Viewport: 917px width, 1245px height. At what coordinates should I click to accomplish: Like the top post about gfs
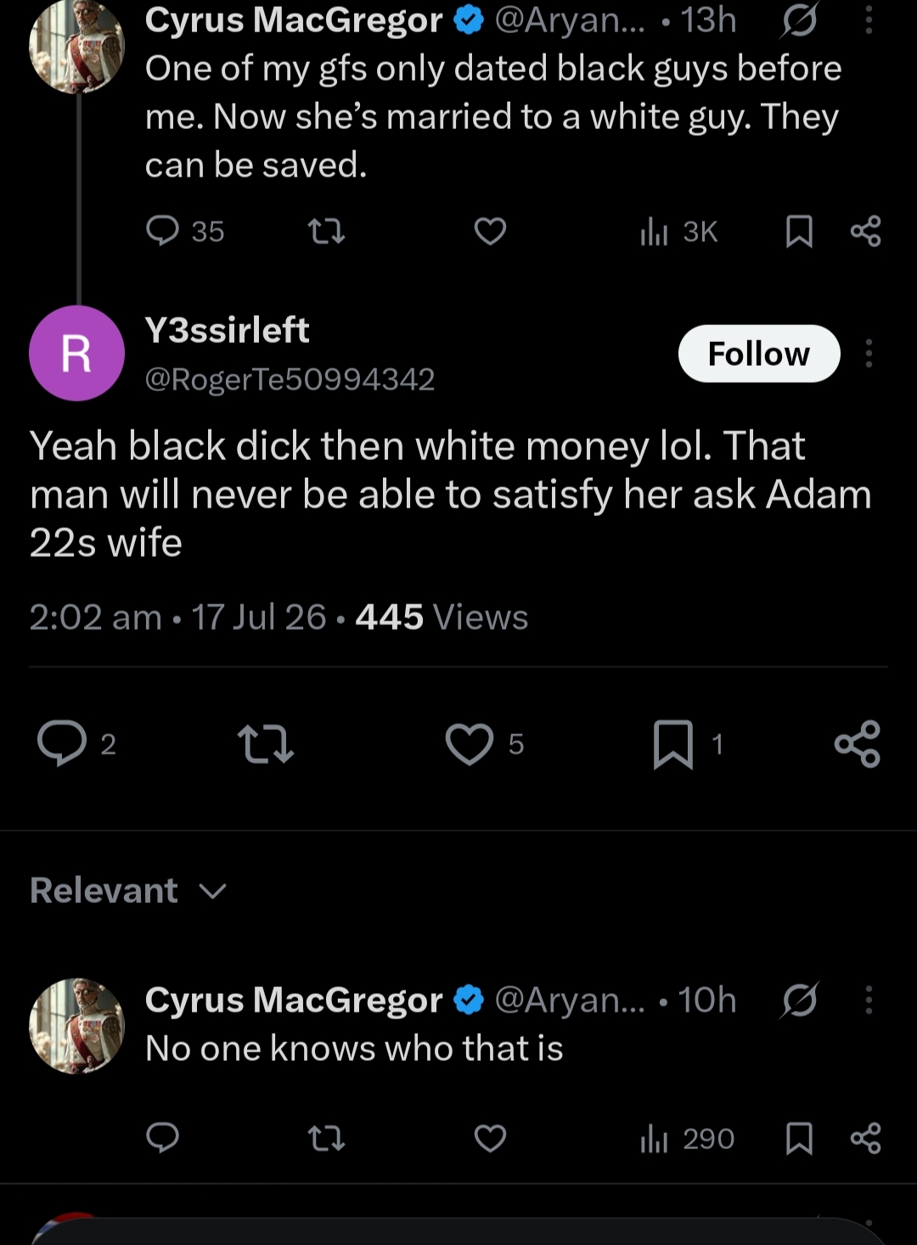490,231
